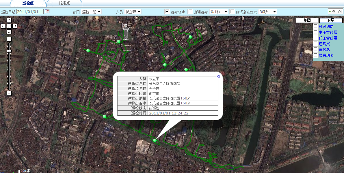Click the 低压管线层 layer link

click(328, 38)
